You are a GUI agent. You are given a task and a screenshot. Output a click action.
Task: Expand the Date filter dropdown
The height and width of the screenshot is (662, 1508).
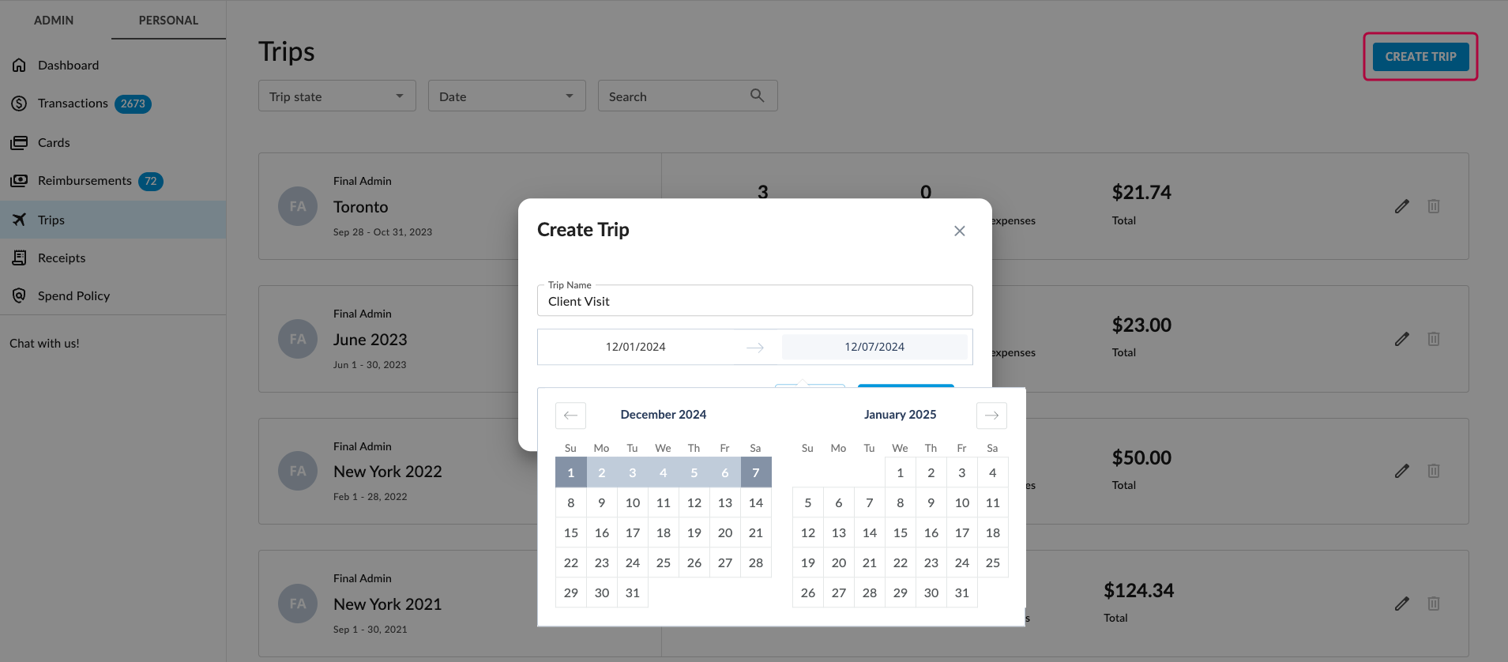[506, 96]
